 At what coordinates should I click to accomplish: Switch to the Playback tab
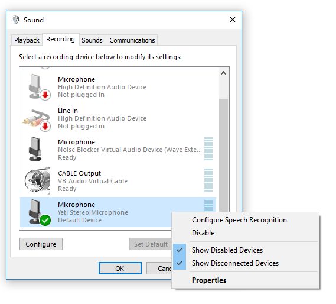(x=27, y=40)
